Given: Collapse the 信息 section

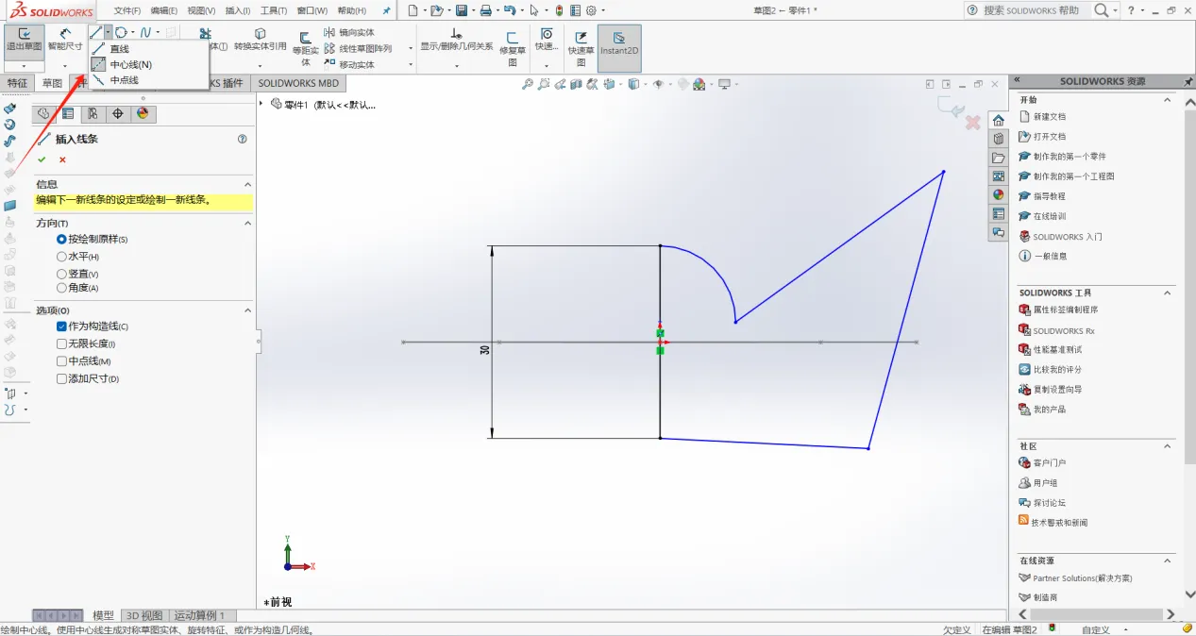Looking at the screenshot, I should pos(248,185).
